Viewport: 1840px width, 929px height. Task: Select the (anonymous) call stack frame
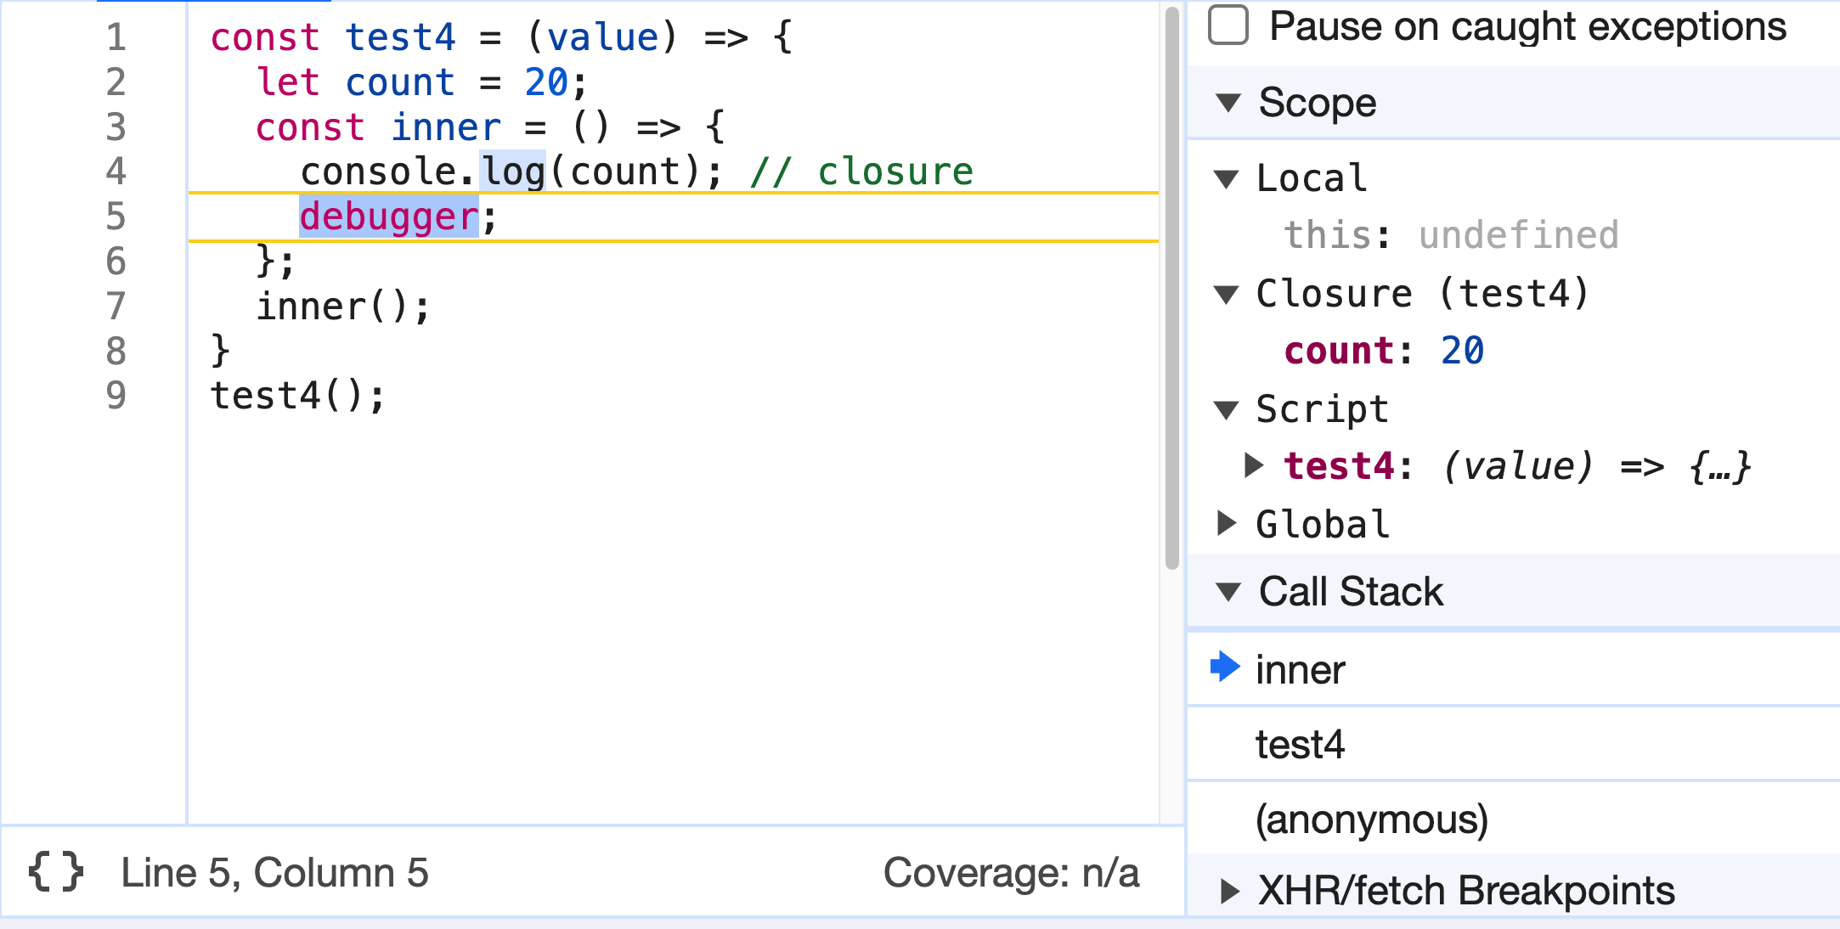coord(1513,819)
